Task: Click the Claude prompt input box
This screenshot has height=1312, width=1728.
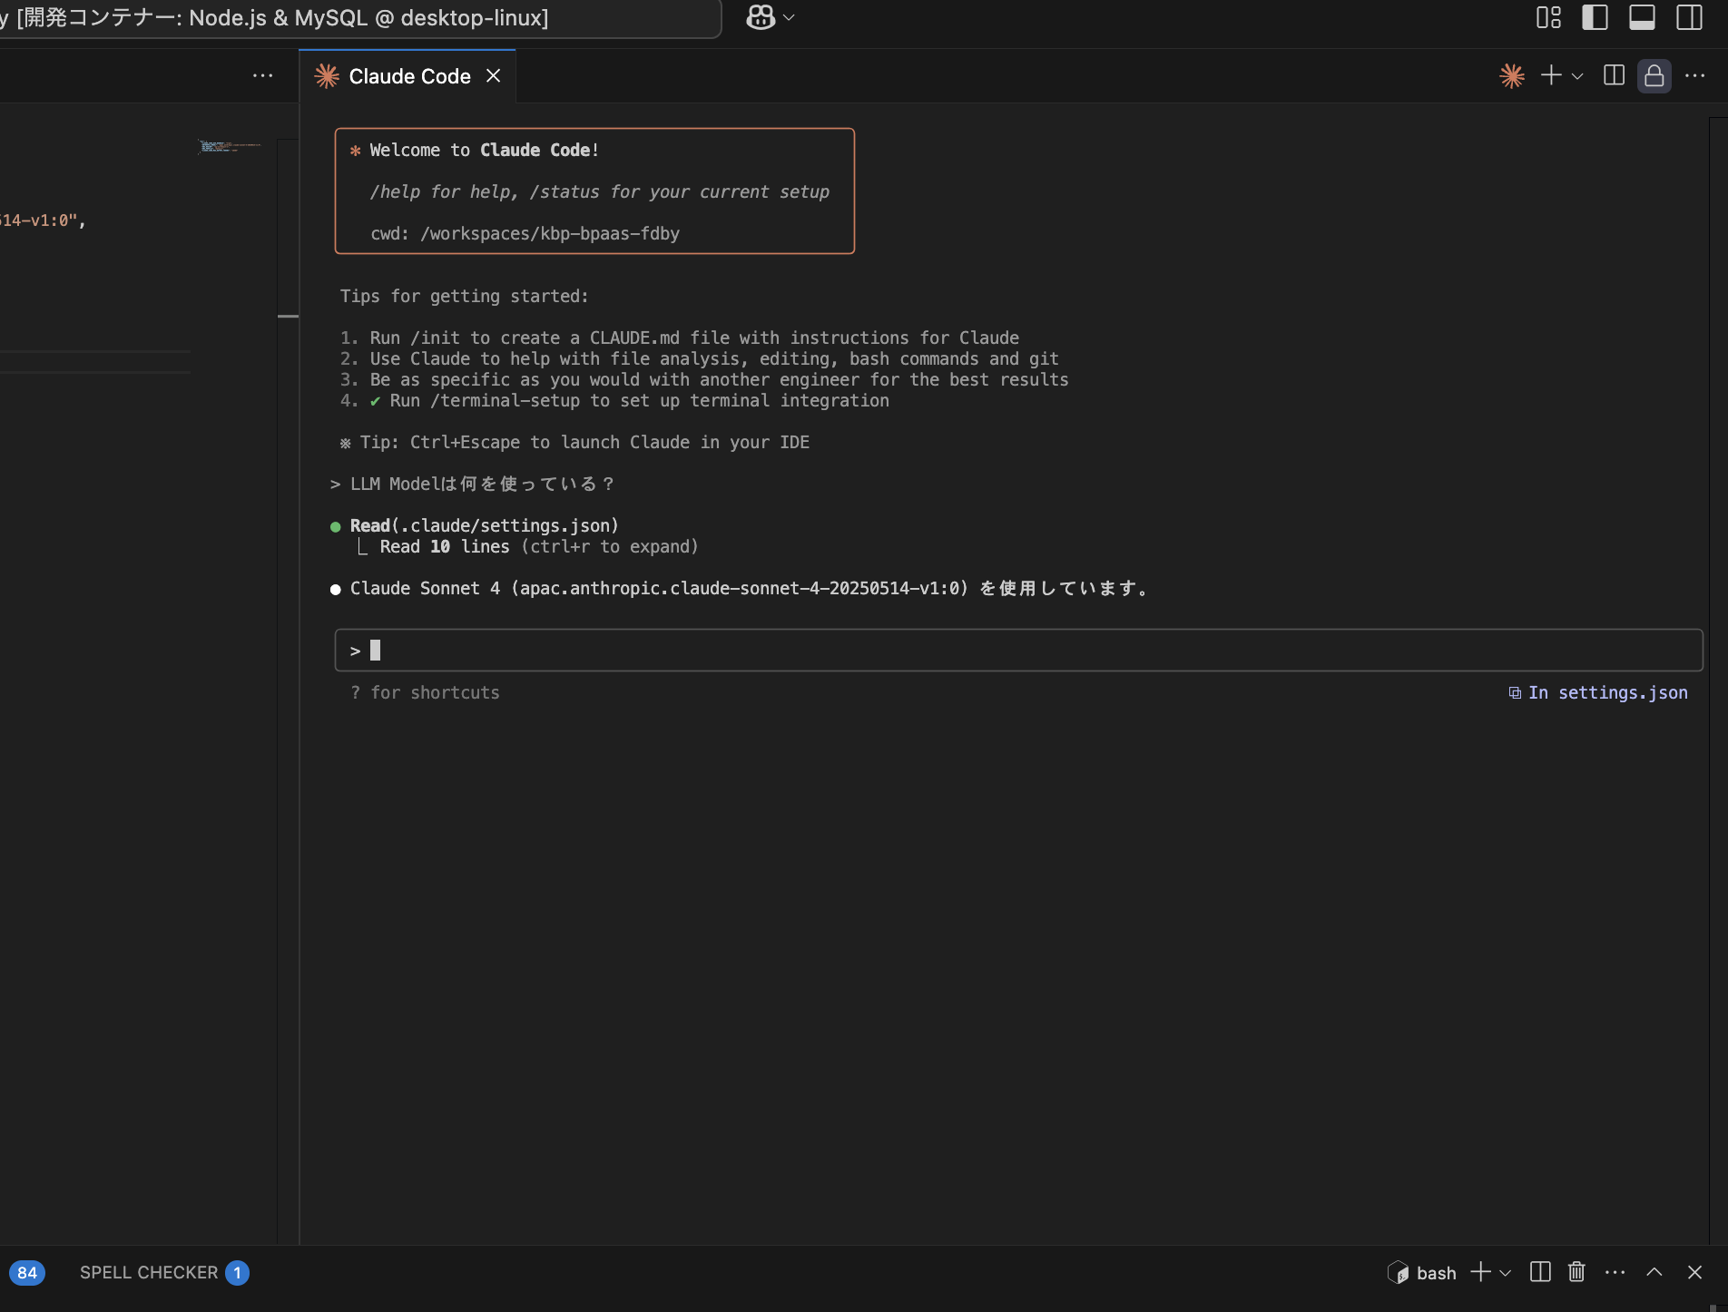Action: coord(1018,651)
